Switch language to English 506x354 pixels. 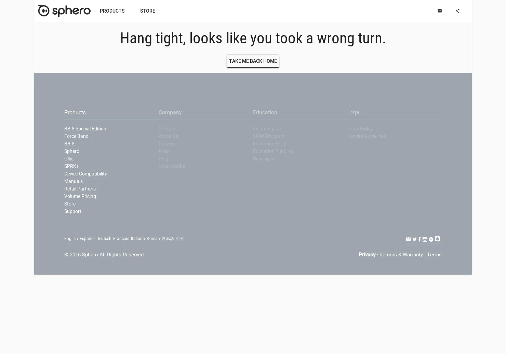click(71, 239)
